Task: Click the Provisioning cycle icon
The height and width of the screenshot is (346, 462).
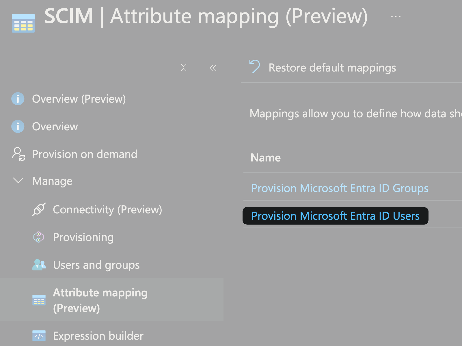Action: click(39, 237)
